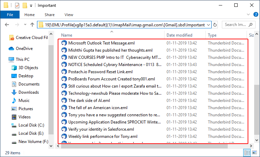Select Still curious about How file icon
Screen dimensions: 260x157
click(x=64, y=86)
